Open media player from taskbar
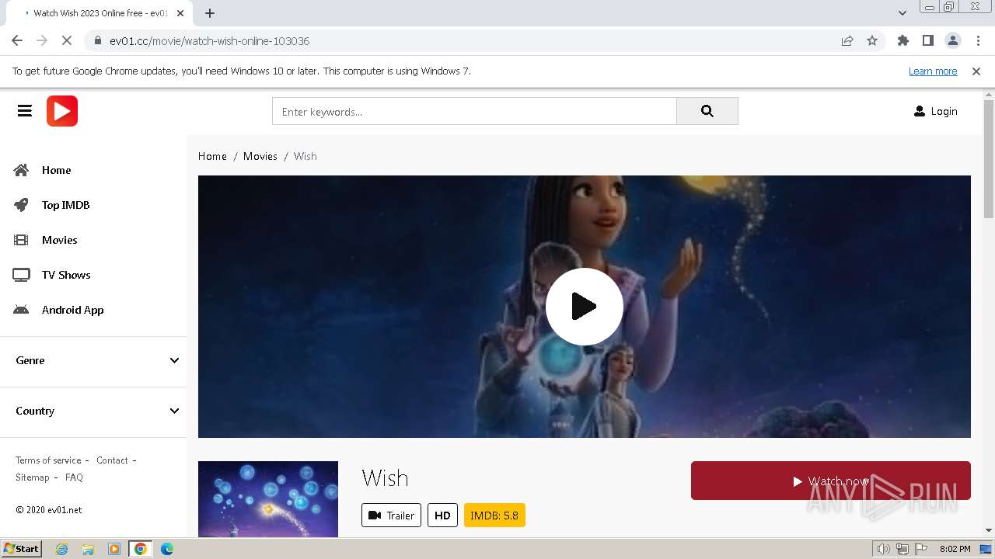The image size is (995, 559). [114, 549]
